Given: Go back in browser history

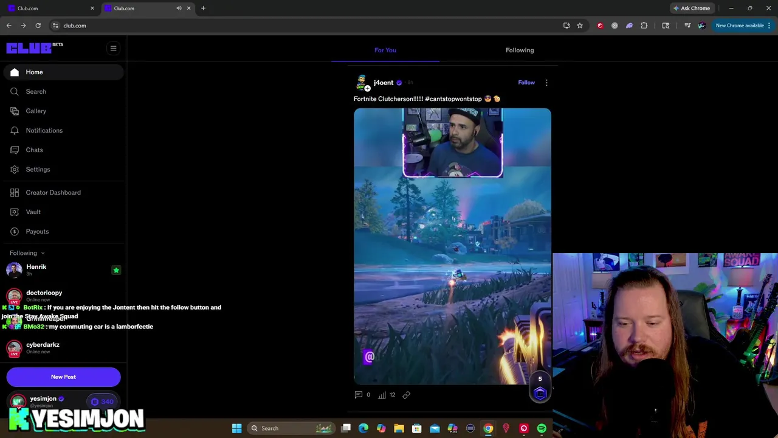Looking at the screenshot, I should [9, 26].
